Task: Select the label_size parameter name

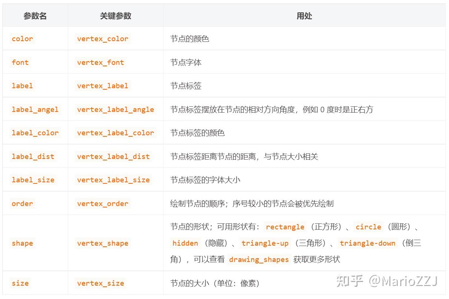Action: pyautogui.click(x=33, y=180)
